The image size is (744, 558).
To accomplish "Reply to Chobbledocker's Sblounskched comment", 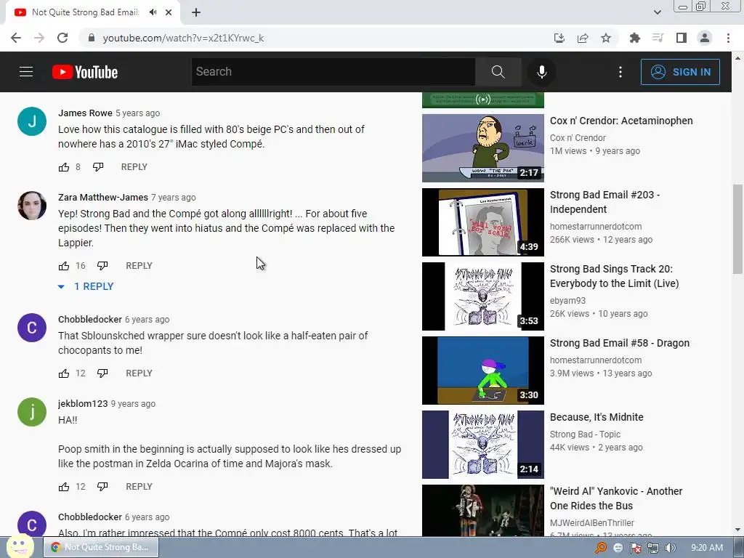I will coord(139,373).
